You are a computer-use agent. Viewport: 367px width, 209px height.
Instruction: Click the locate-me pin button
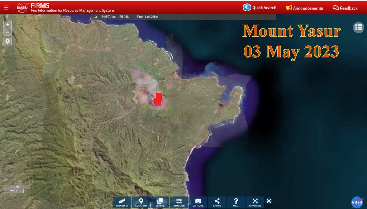(x=8, y=42)
